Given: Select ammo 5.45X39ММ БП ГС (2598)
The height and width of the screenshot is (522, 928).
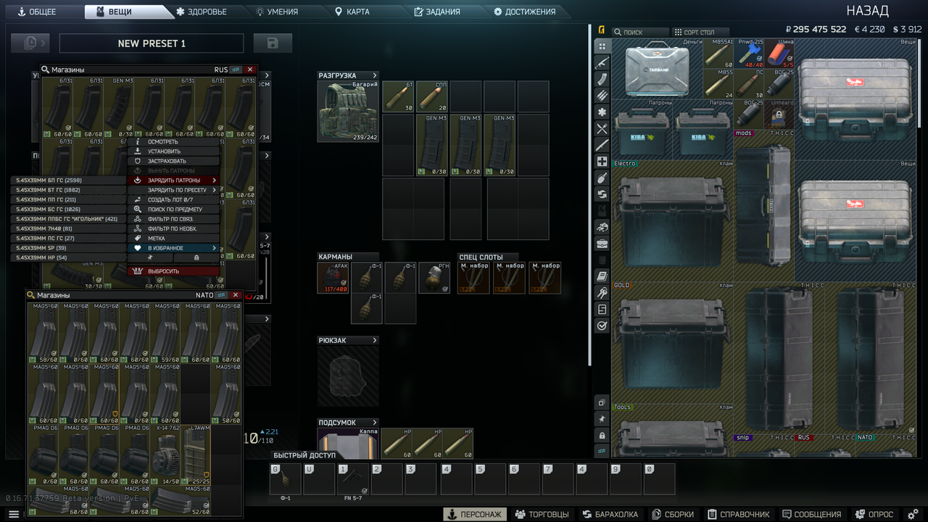Looking at the screenshot, I should [x=68, y=180].
